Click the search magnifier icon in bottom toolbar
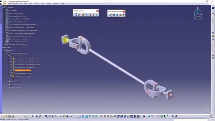The width and height of the screenshot is (215, 121). click(x=158, y=116)
